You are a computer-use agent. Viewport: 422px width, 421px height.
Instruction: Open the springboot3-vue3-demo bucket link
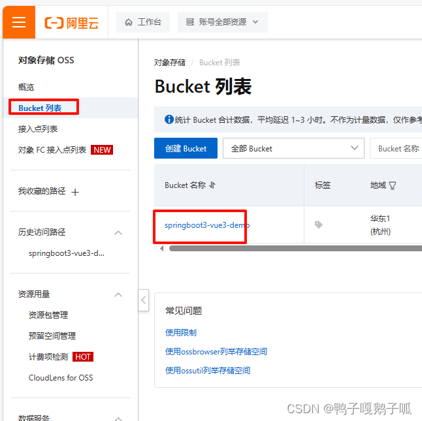(207, 225)
